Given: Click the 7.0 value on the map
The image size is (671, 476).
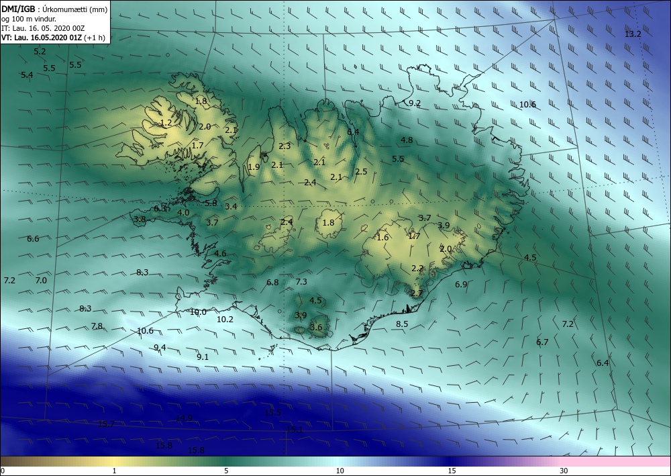Looking at the screenshot, I should pos(41,281).
